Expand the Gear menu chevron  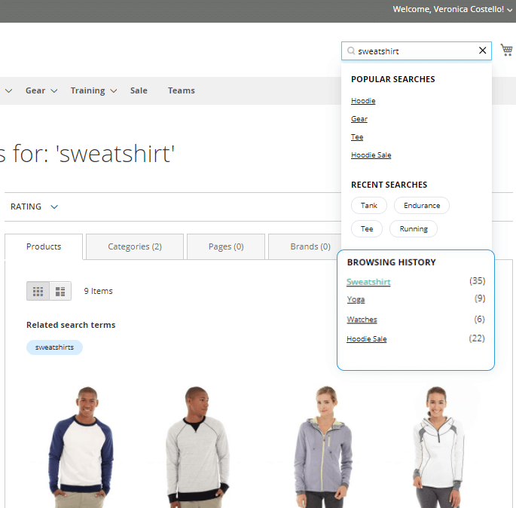53,91
